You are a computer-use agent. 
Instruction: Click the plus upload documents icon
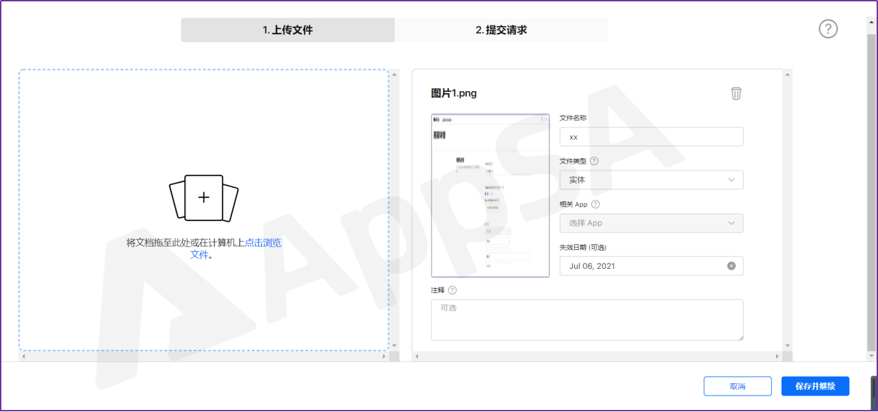click(x=203, y=198)
